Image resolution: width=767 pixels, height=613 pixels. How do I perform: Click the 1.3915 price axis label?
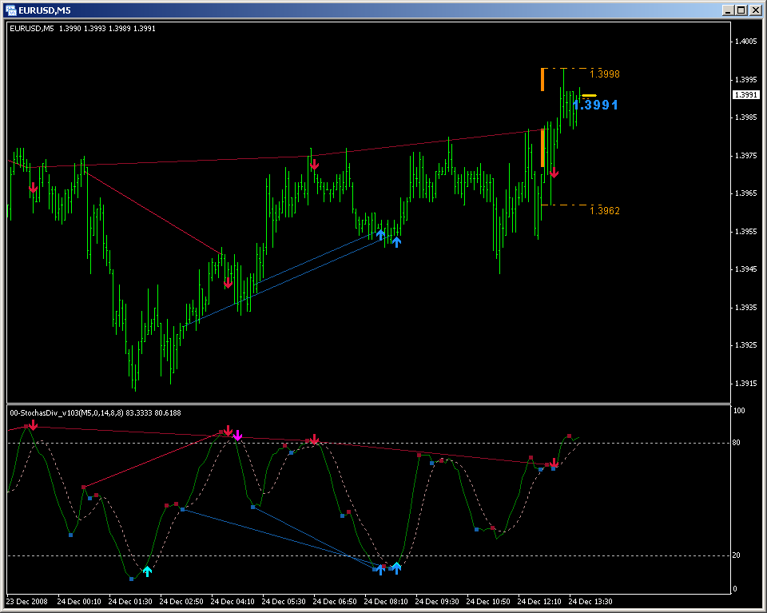click(746, 383)
